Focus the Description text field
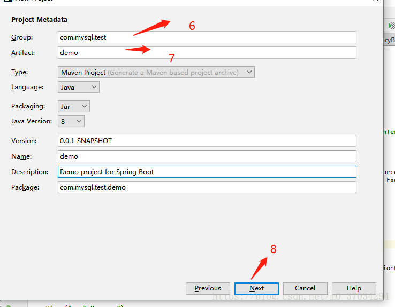 (207, 171)
